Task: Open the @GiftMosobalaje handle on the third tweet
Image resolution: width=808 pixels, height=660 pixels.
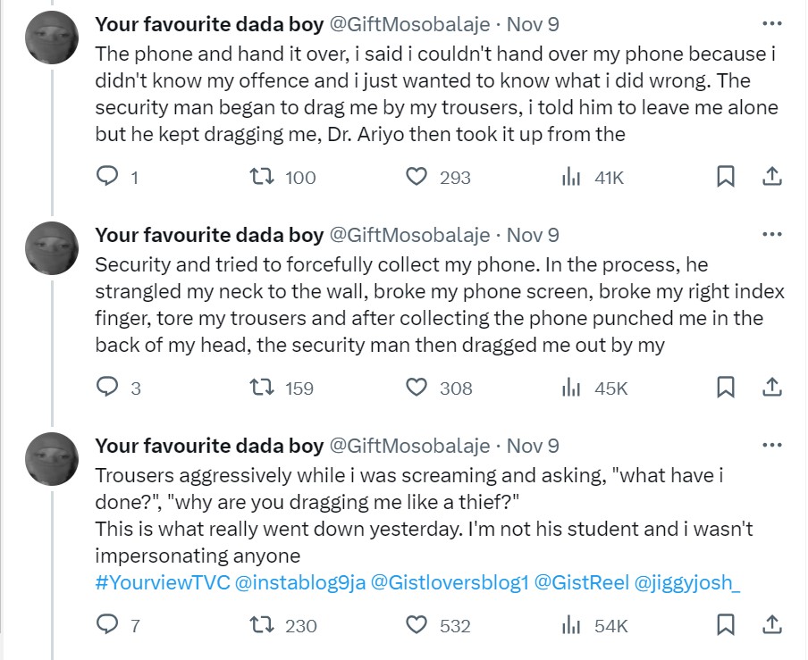Action: 410,446
